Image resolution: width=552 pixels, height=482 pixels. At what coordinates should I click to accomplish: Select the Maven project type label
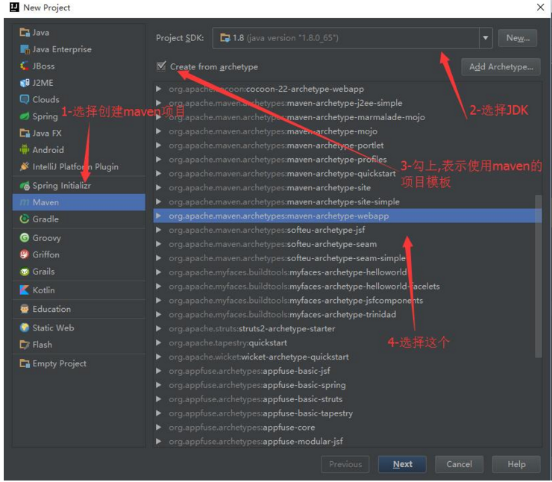[46, 202]
